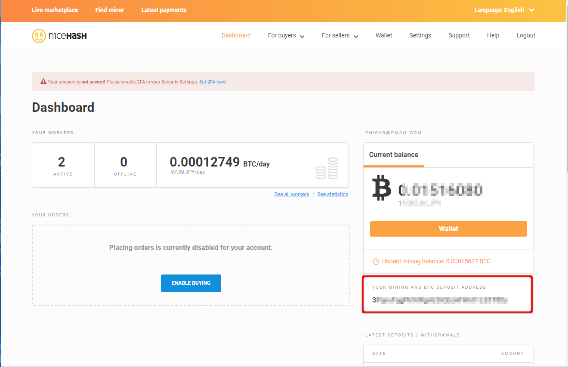Open the For buyers dropdown menu
Screen dimensions: 568x367
[286, 36]
